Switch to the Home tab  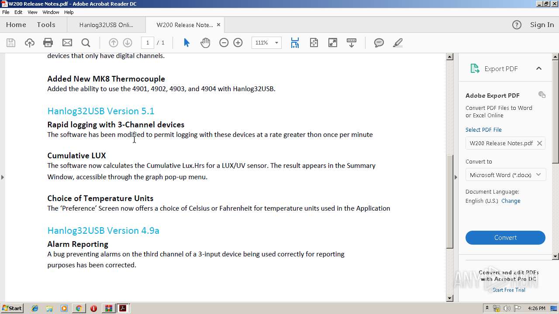pos(16,25)
